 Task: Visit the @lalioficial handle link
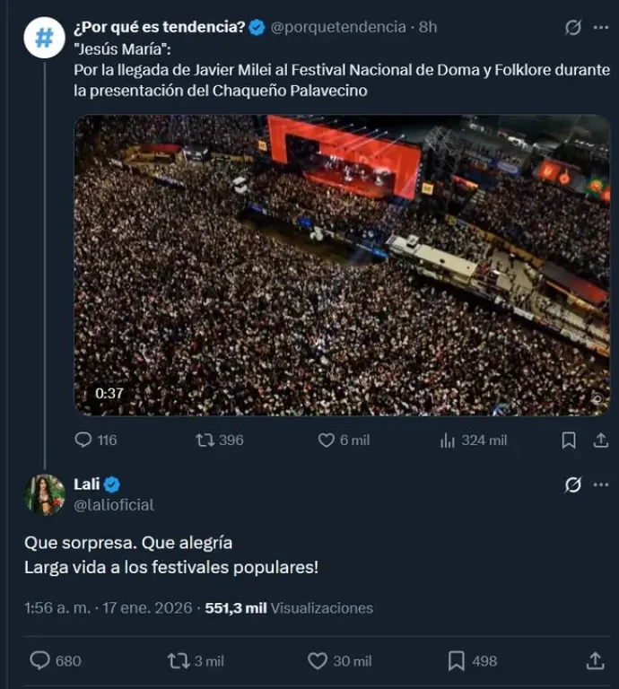tap(114, 505)
